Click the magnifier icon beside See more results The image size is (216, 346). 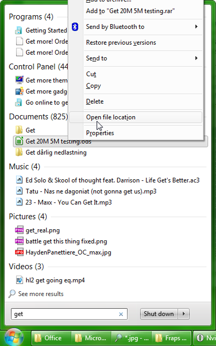(12, 294)
